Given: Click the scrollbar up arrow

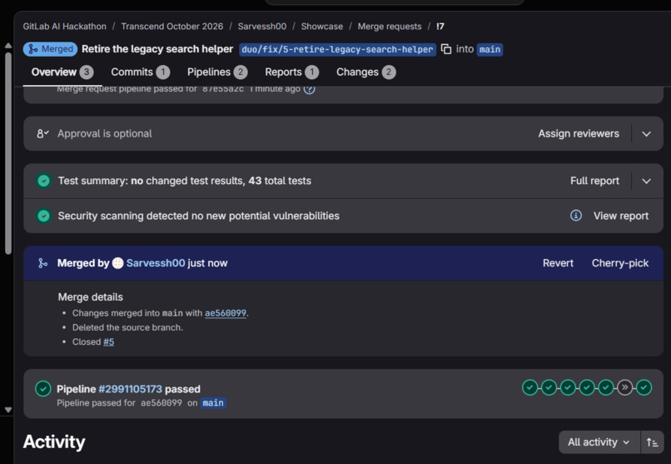Looking at the screenshot, I should [8, 45].
